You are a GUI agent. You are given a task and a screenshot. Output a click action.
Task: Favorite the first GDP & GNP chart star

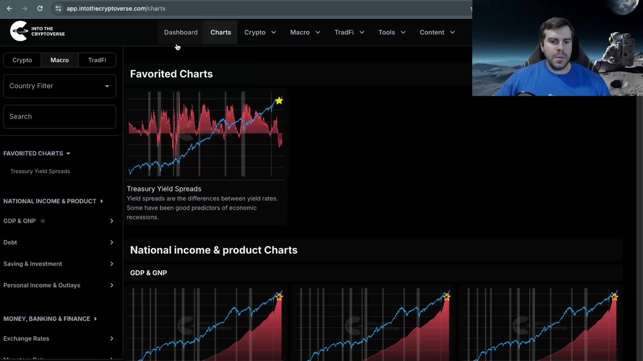point(279,297)
